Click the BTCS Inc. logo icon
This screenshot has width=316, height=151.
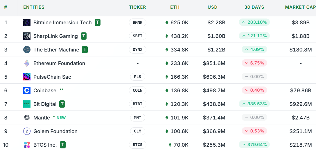click(x=27, y=145)
